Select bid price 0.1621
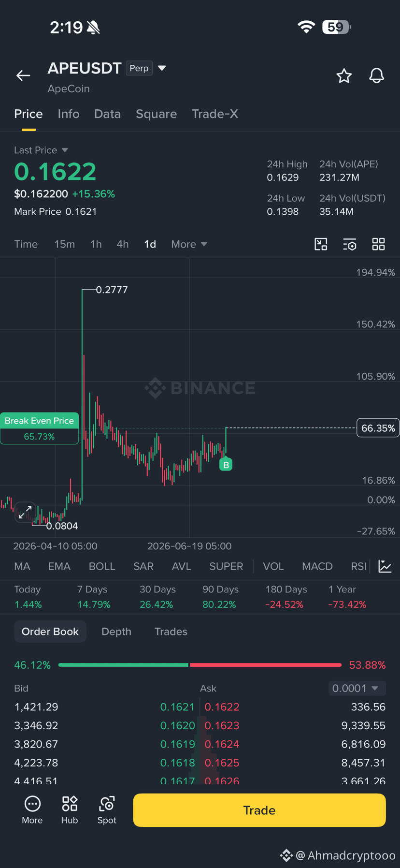 click(x=177, y=707)
